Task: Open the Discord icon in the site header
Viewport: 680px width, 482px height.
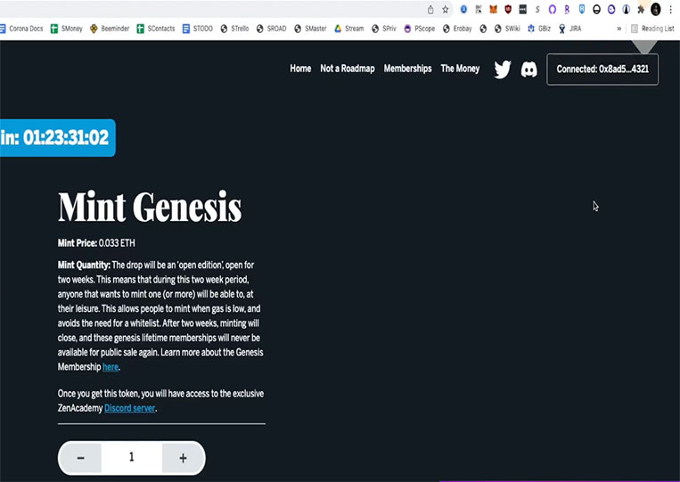Action: [x=529, y=69]
